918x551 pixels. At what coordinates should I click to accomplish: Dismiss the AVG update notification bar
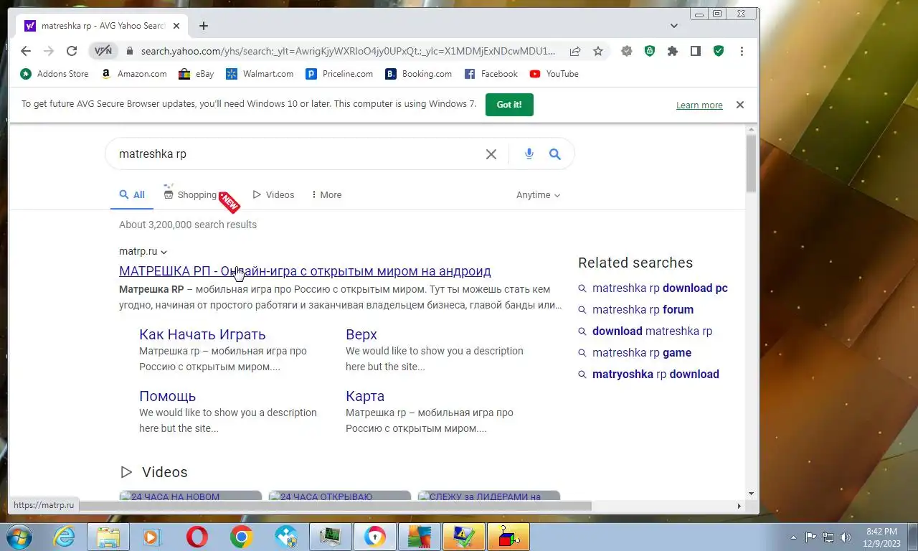[x=740, y=105]
